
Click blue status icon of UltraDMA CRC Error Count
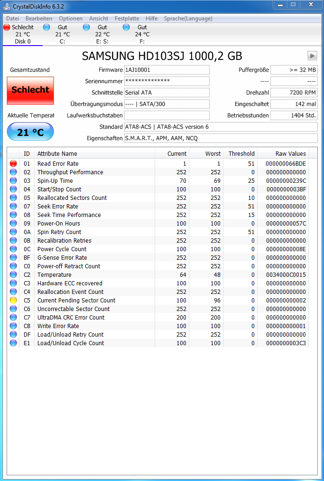13,318
